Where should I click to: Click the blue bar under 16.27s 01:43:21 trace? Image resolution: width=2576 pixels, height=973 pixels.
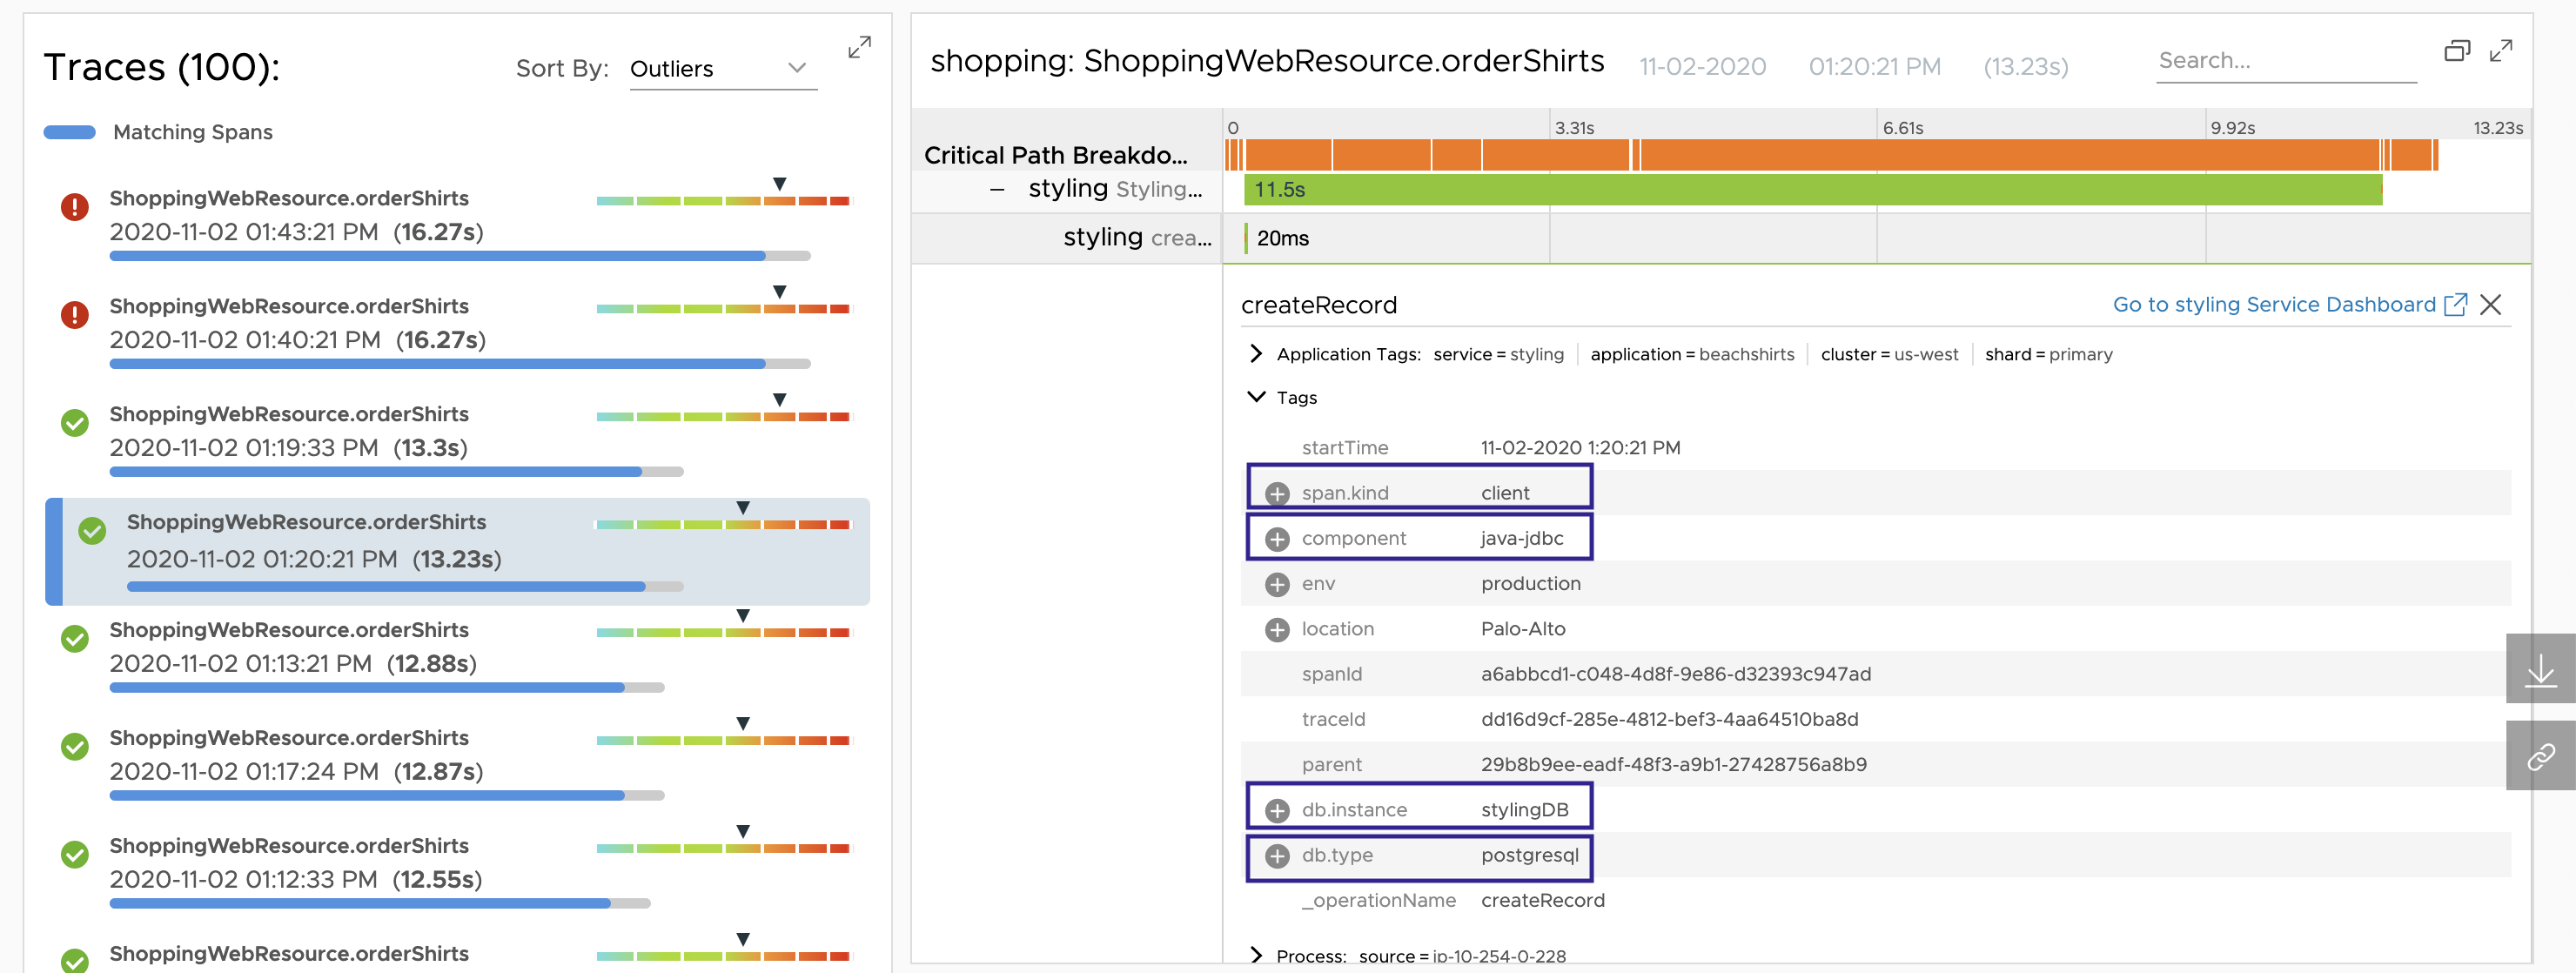pos(437,256)
